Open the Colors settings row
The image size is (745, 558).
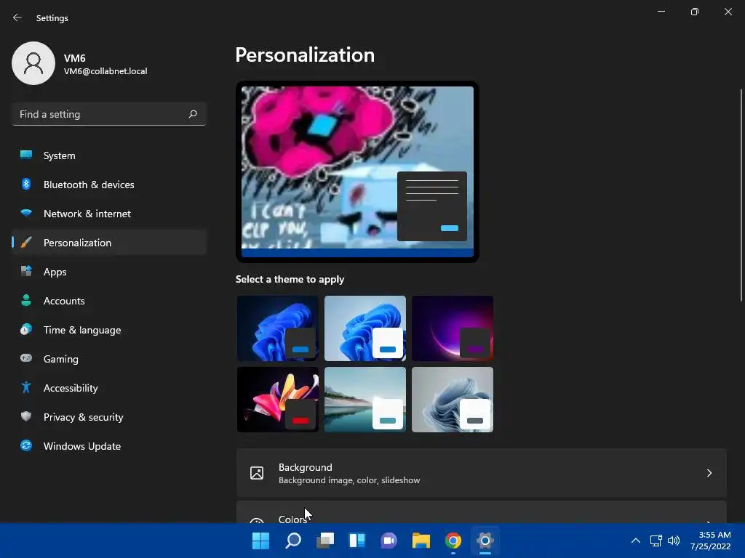[x=482, y=512]
